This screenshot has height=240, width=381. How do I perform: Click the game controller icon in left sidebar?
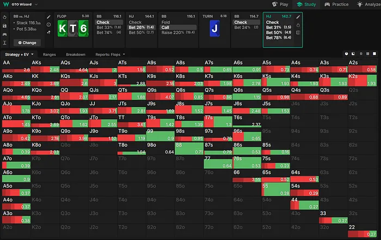(x=5, y=34)
